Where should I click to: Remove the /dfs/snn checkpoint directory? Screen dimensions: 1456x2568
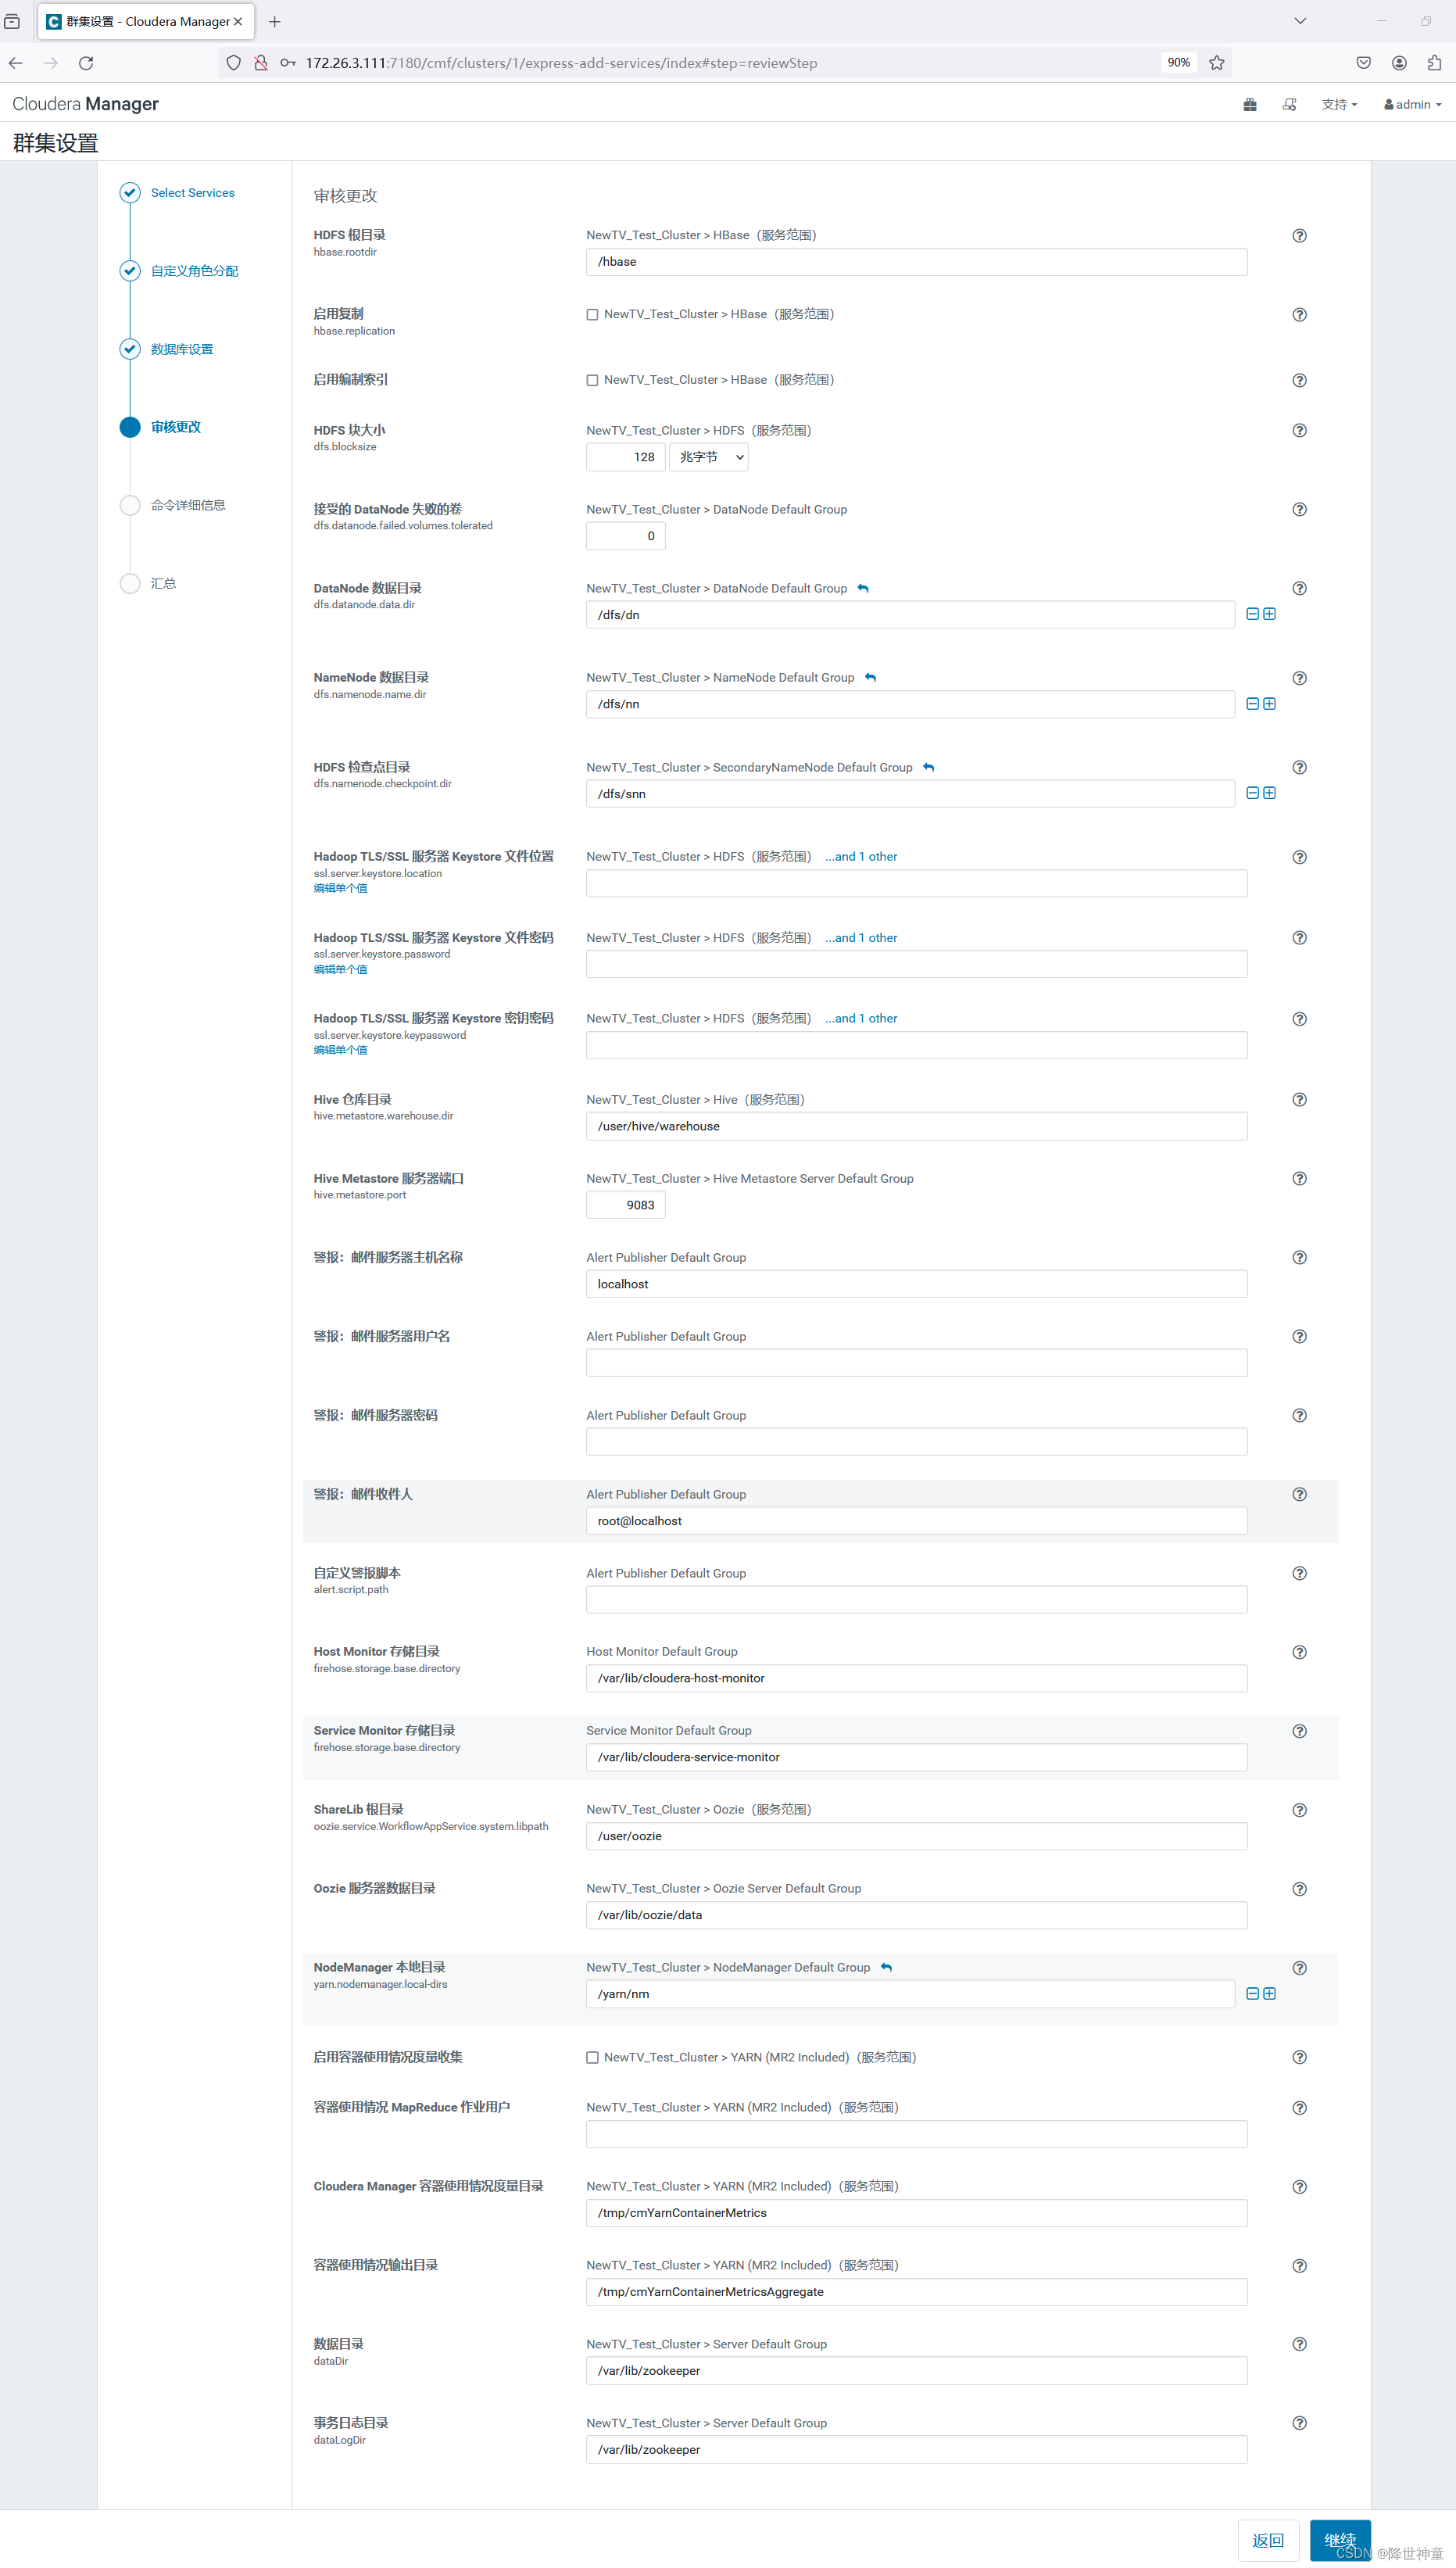pos(1252,793)
